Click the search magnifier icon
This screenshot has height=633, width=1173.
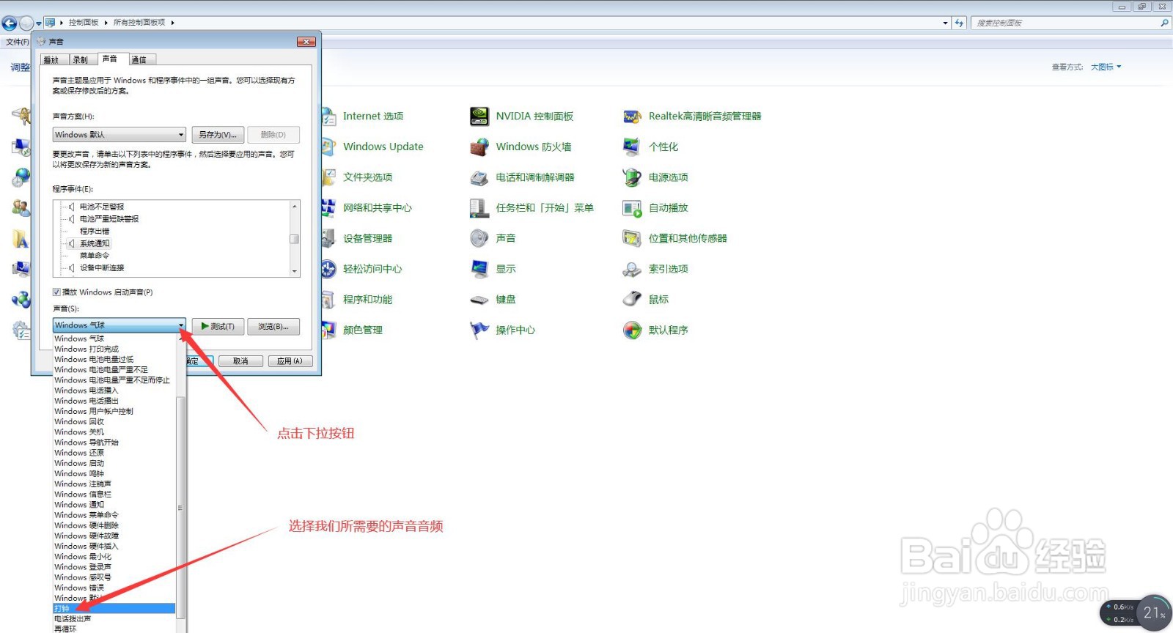click(1163, 23)
